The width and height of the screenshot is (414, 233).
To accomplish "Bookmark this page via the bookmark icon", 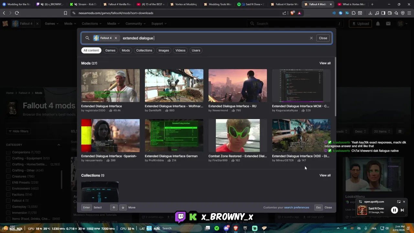I will [65, 13].
